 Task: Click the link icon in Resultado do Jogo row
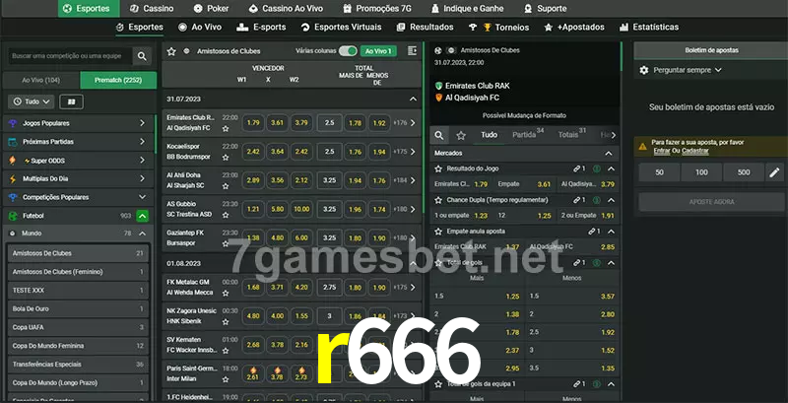click(579, 168)
